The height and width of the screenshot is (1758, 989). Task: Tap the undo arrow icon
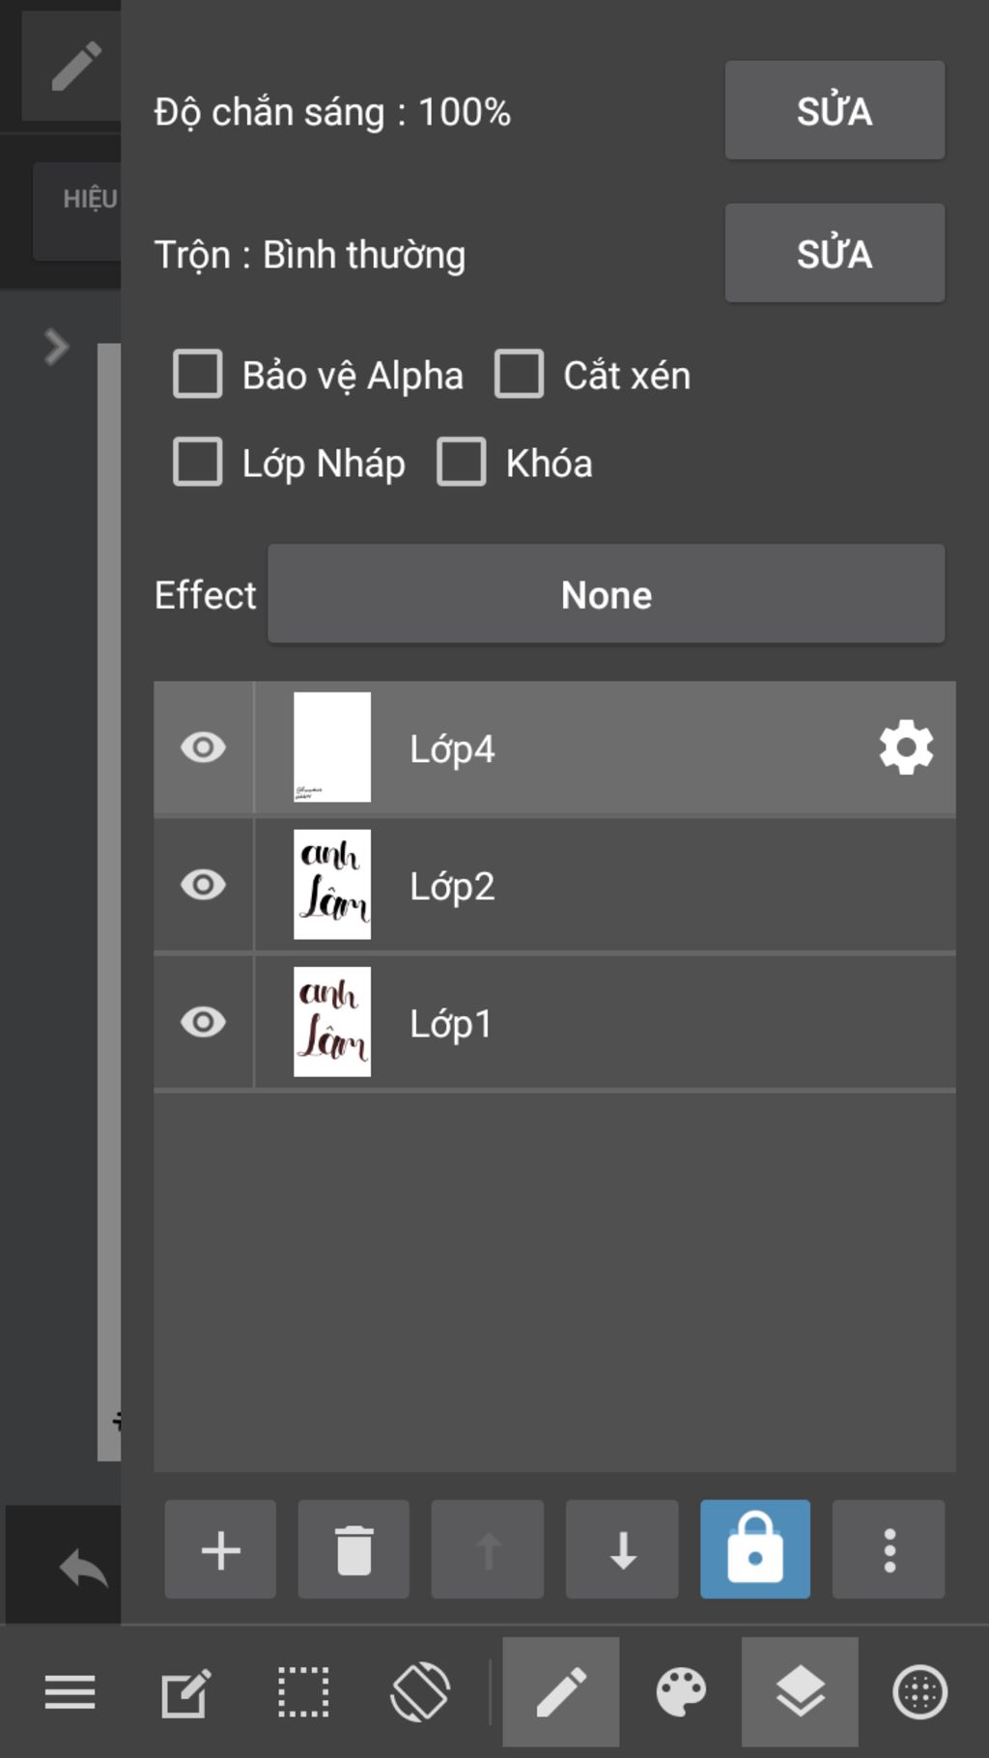tap(83, 1567)
